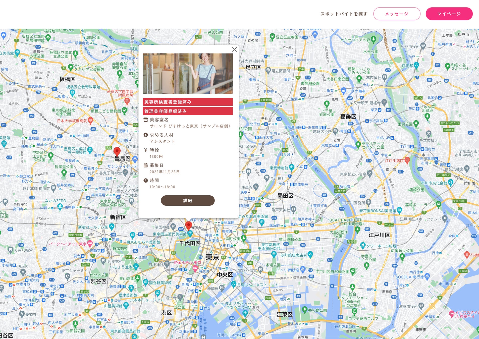
Task: Click the 国立新美術館 museum marker
Action: click(x=145, y=282)
